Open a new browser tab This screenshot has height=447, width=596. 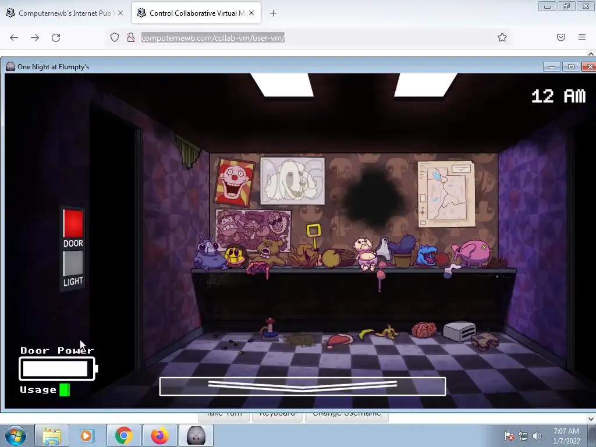274,13
